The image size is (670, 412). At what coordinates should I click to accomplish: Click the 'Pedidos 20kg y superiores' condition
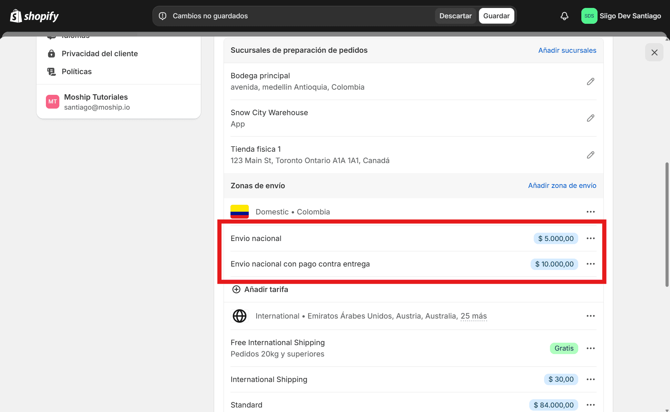coord(277,354)
